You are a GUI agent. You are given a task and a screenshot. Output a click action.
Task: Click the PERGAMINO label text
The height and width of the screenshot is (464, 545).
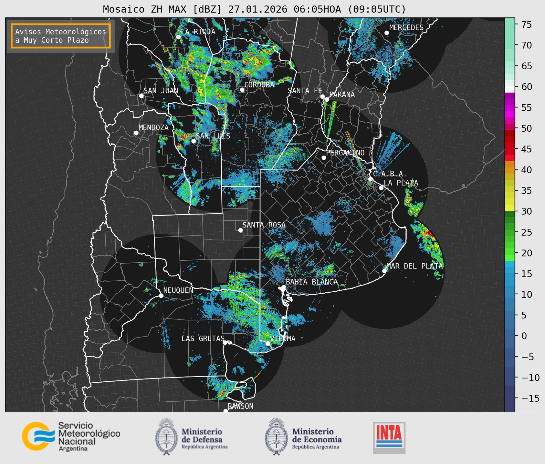(345, 153)
